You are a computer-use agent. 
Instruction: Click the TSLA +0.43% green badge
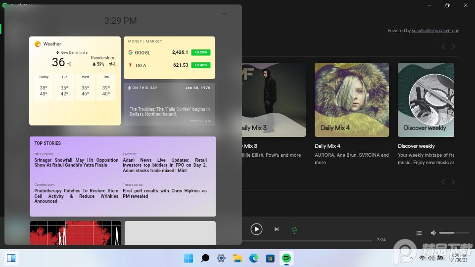point(201,65)
